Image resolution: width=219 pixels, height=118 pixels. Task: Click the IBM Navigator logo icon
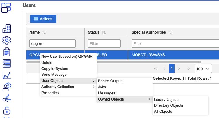pos(6,8)
